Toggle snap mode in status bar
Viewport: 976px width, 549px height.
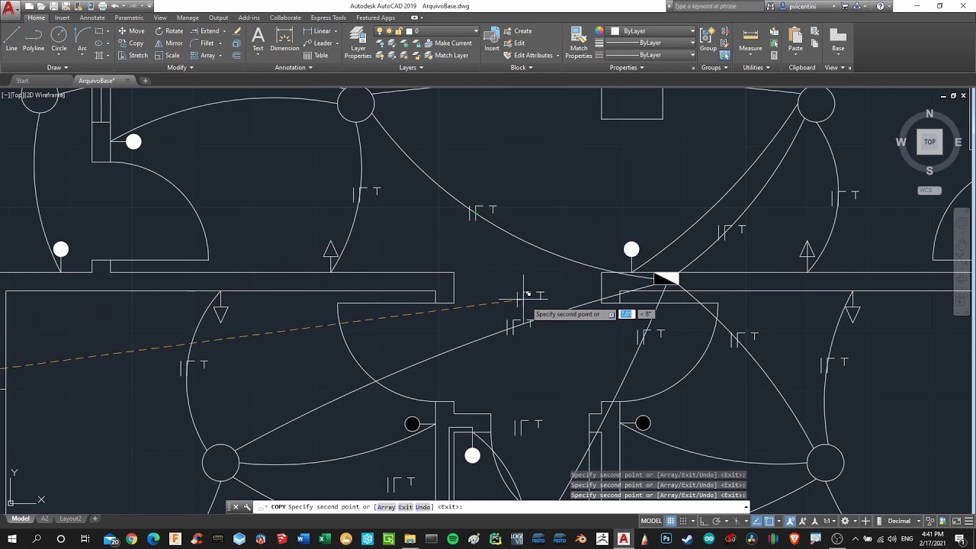(683, 521)
